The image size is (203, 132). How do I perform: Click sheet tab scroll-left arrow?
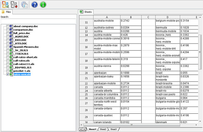pos(81,129)
